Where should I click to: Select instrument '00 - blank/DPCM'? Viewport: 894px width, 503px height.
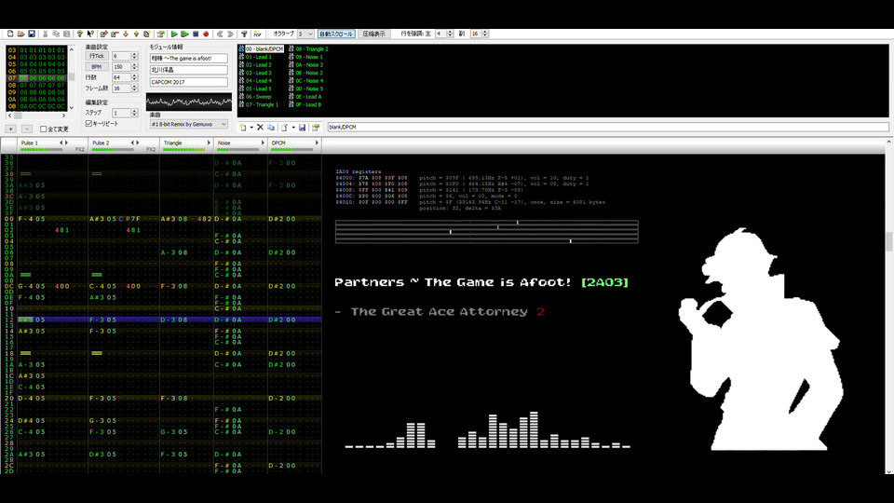coord(264,49)
